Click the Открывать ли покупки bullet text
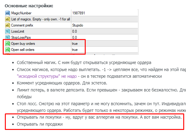The height and width of the screenshot is (136, 186). 99,117
